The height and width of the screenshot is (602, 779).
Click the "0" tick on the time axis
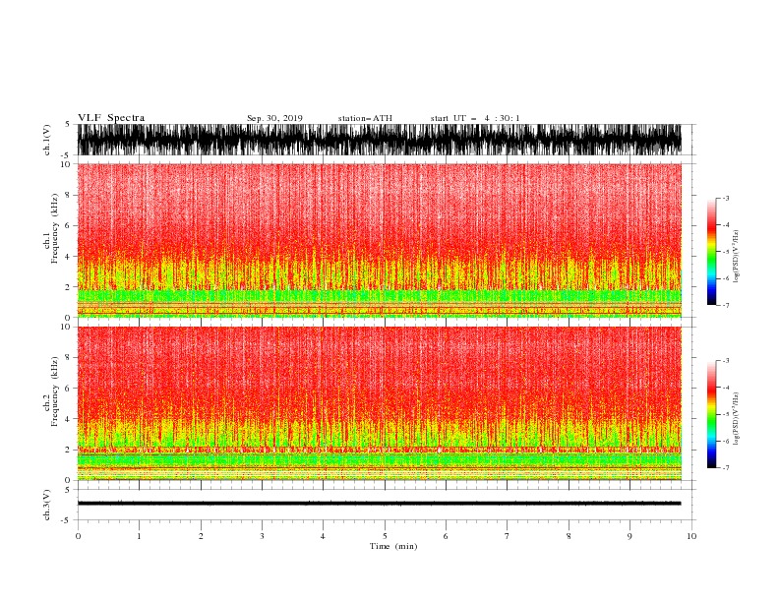[78, 536]
